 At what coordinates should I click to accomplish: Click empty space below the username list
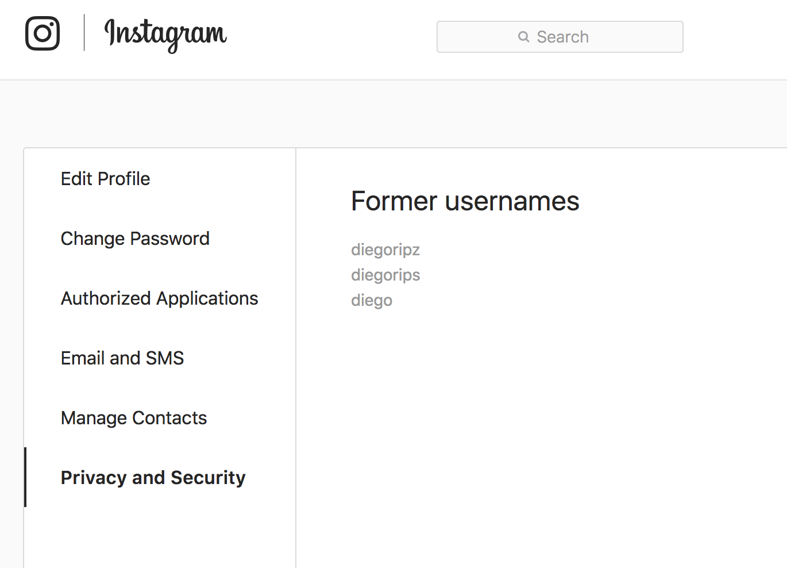(x=540, y=437)
